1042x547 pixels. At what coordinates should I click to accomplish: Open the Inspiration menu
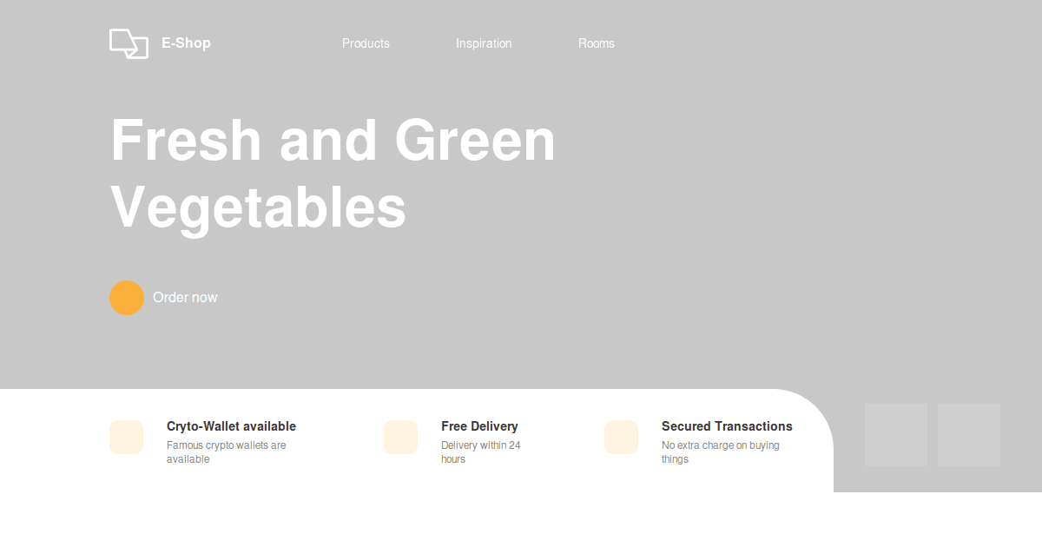484,43
